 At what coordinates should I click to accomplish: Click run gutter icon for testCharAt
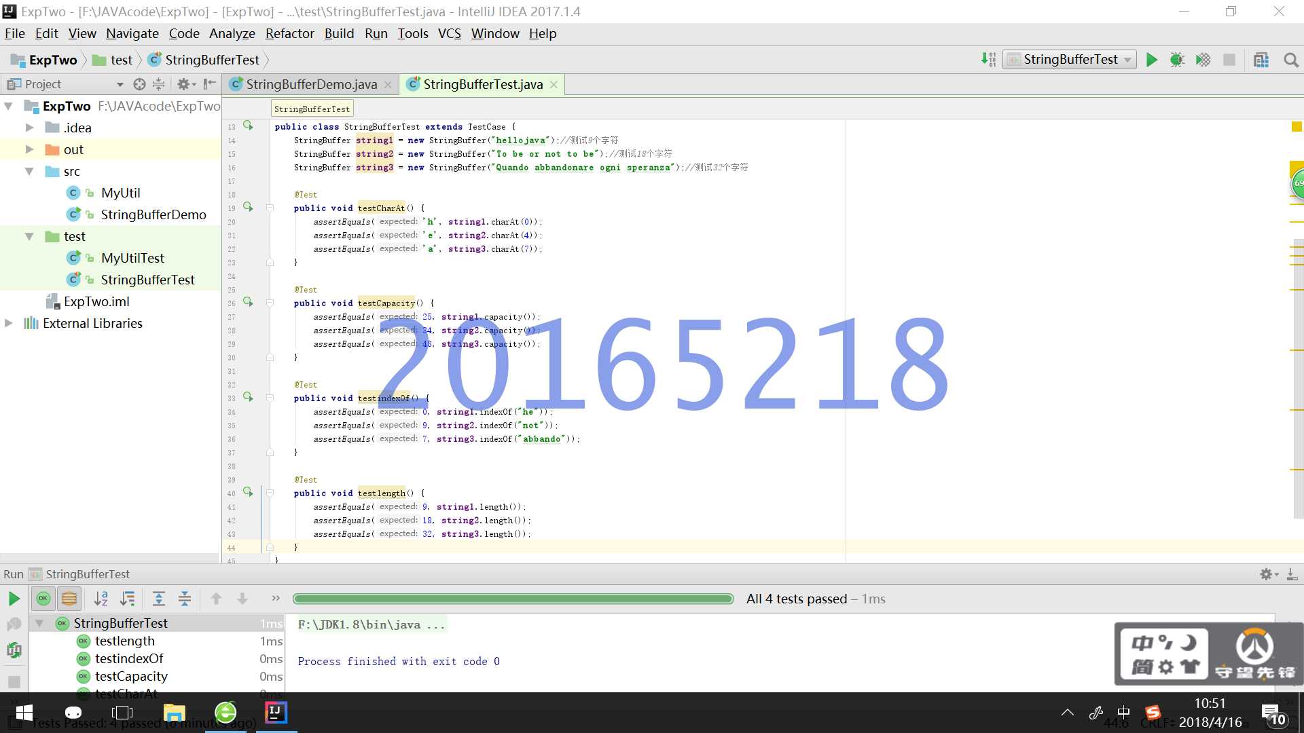point(249,207)
